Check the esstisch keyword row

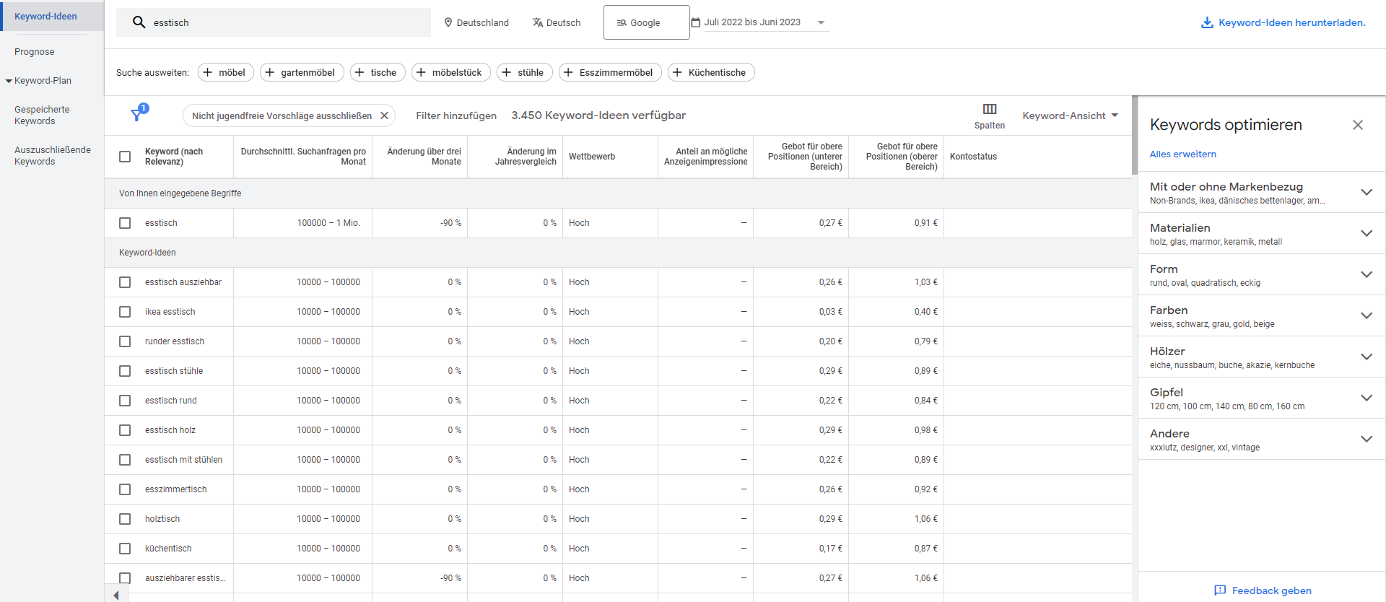tap(125, 223)
